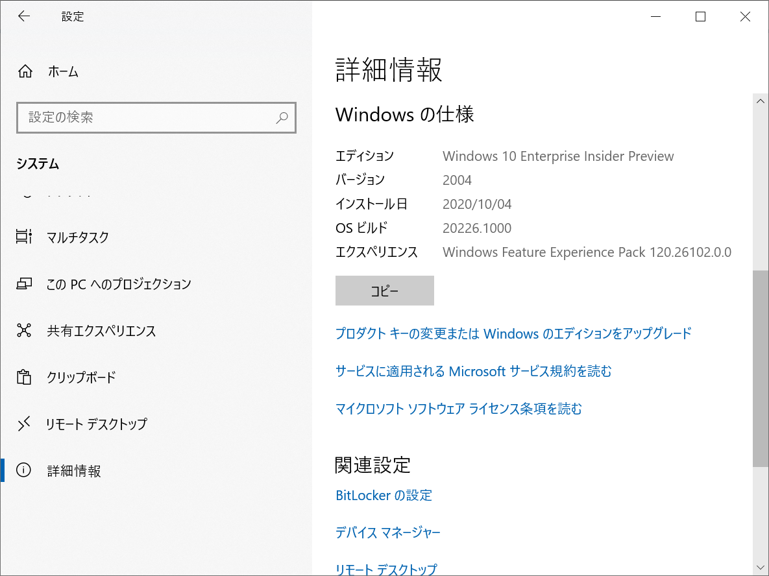
Task: Click the scrollbar down arrow
Action: [x=760, y=568]
